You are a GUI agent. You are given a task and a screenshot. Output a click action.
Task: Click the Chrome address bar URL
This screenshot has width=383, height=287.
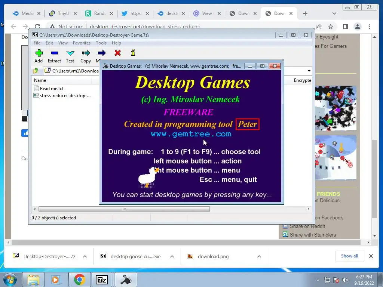click(x=145, y=27)
